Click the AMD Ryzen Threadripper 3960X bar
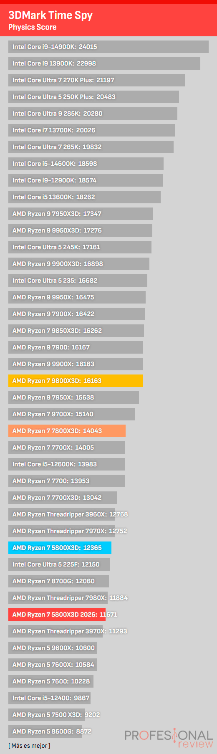217x754 pixels. pos(61,514)
